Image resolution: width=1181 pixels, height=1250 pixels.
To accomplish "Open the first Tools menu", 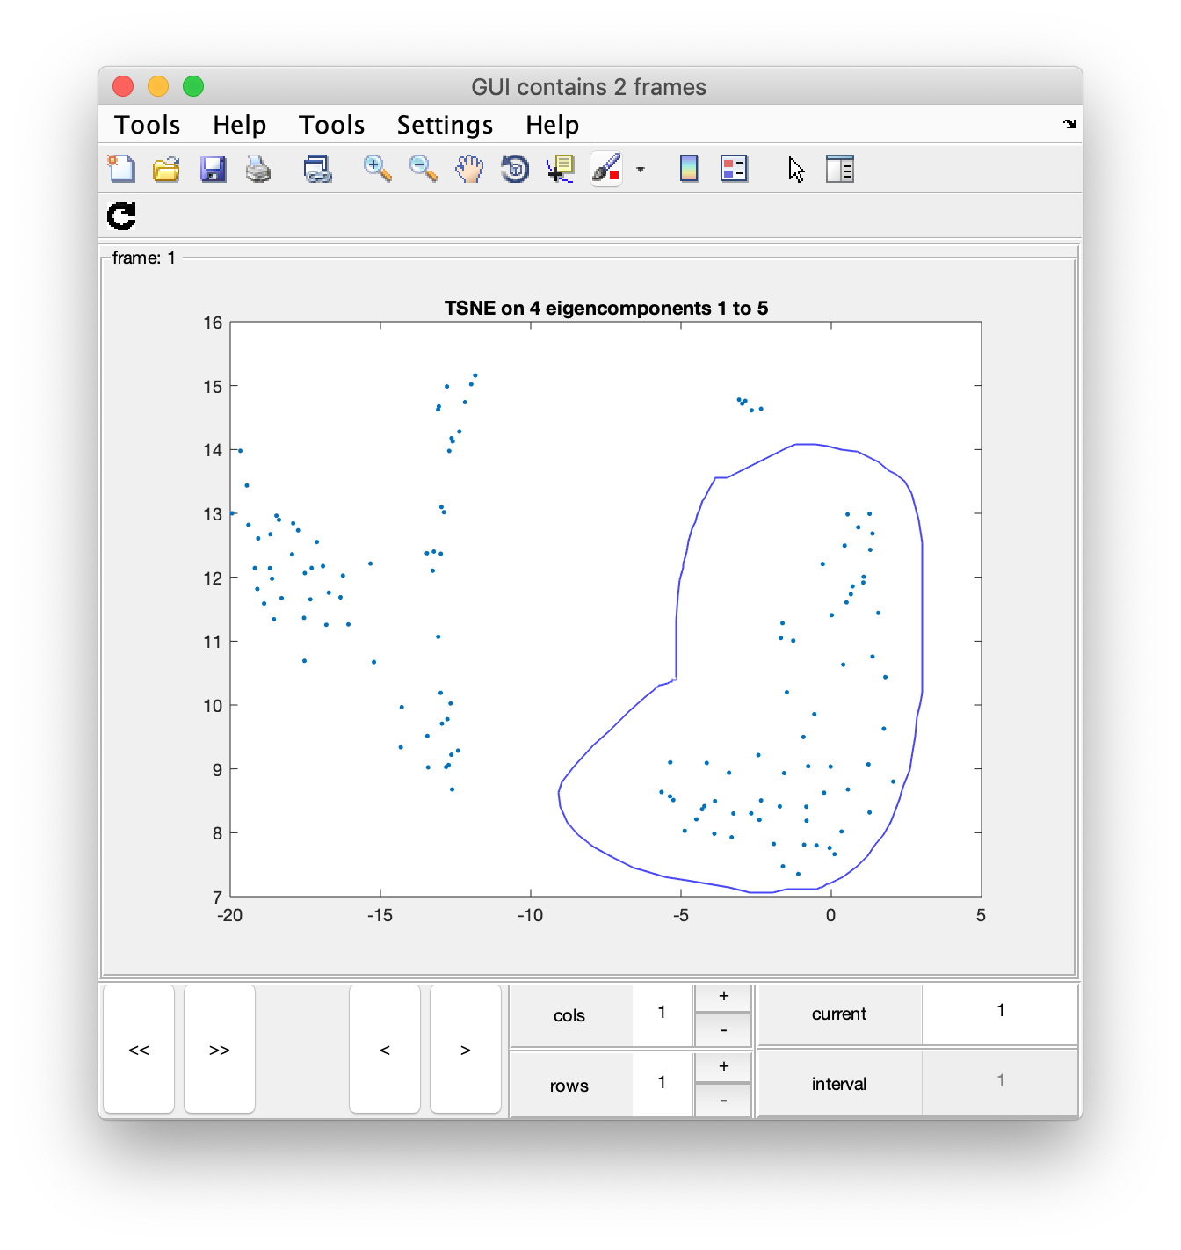I will tap(148, 125).
